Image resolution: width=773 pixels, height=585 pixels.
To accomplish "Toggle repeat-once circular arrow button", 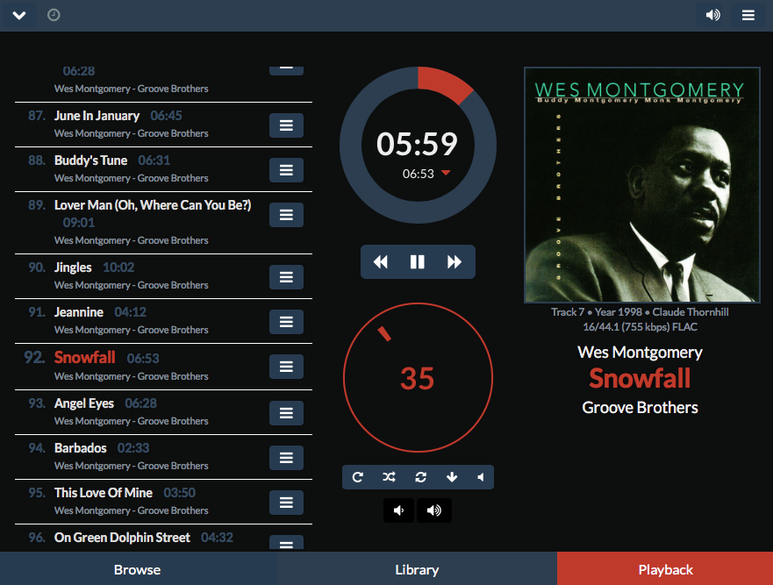I will coord(358,477).
